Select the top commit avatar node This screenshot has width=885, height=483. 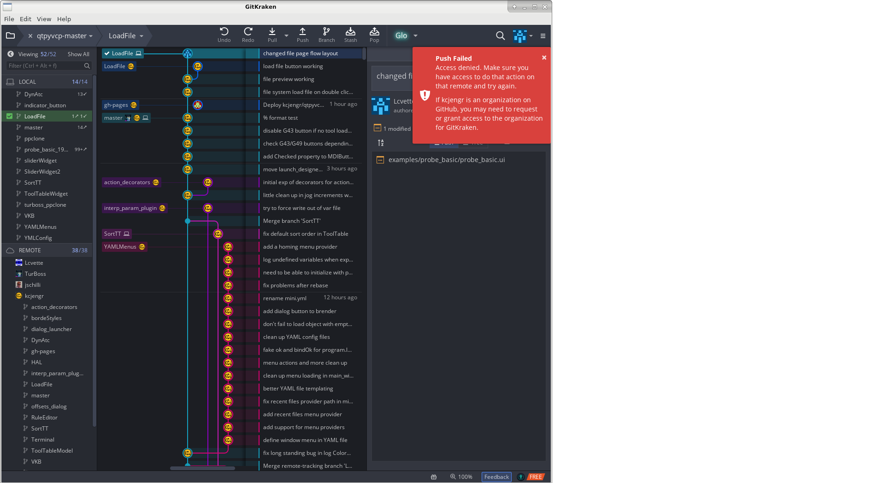click(x=188, y=53)
